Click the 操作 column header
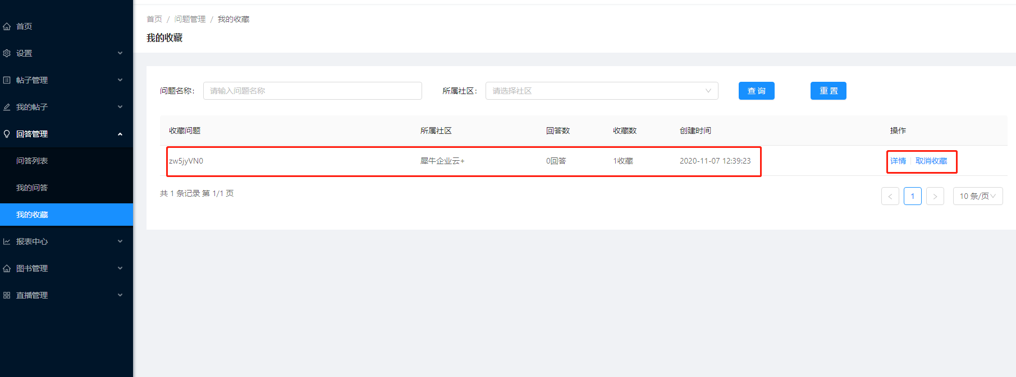Viewport: 1016px width, 377px height. click(x=898, y=131)
